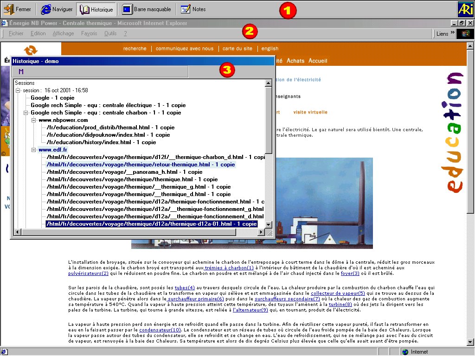
Task: Select the www.edf.fr site node
Action: 53,150
